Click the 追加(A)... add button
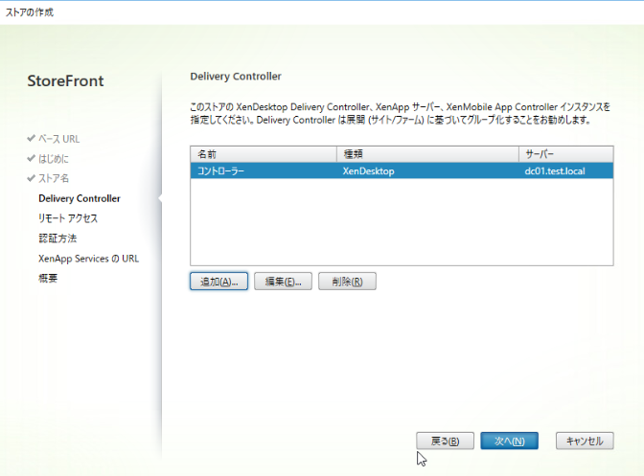The width and height of the screenshot is (644, 476). point(218,281)
